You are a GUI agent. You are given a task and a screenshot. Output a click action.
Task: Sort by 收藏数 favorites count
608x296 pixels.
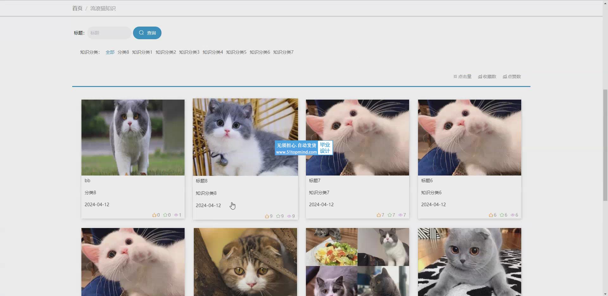coord(487,77)
